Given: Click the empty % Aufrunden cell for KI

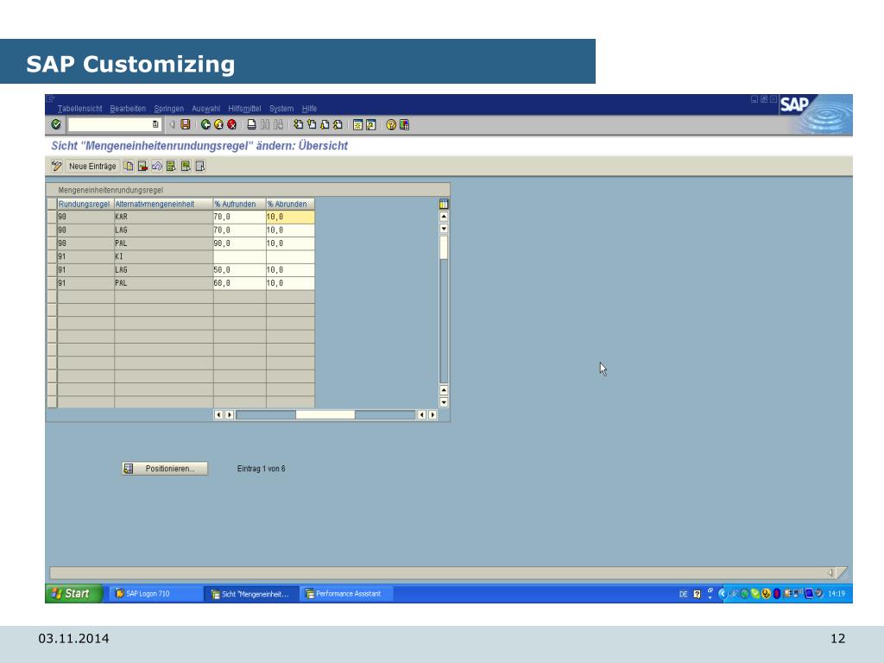Looking at the screenshot, I should pyautogui.click(x=239, y=256).
